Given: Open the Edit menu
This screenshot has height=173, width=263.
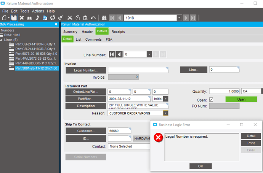Looking at the screenshot, I should pos(14,11).
